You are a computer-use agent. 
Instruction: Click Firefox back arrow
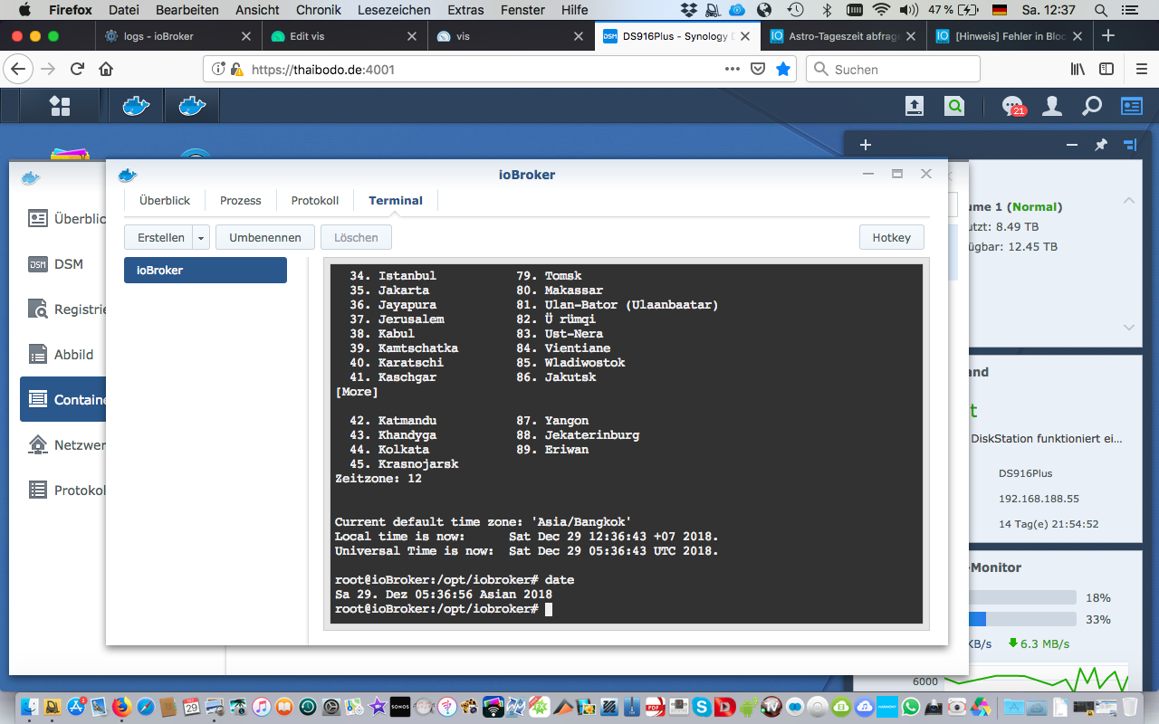19,69
